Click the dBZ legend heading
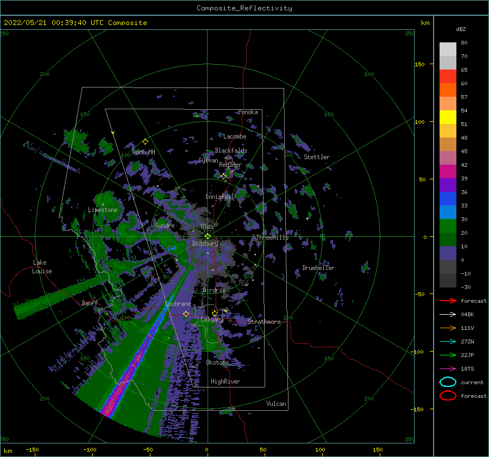This screenshot has height=457, width=489. tap(461, 29)
